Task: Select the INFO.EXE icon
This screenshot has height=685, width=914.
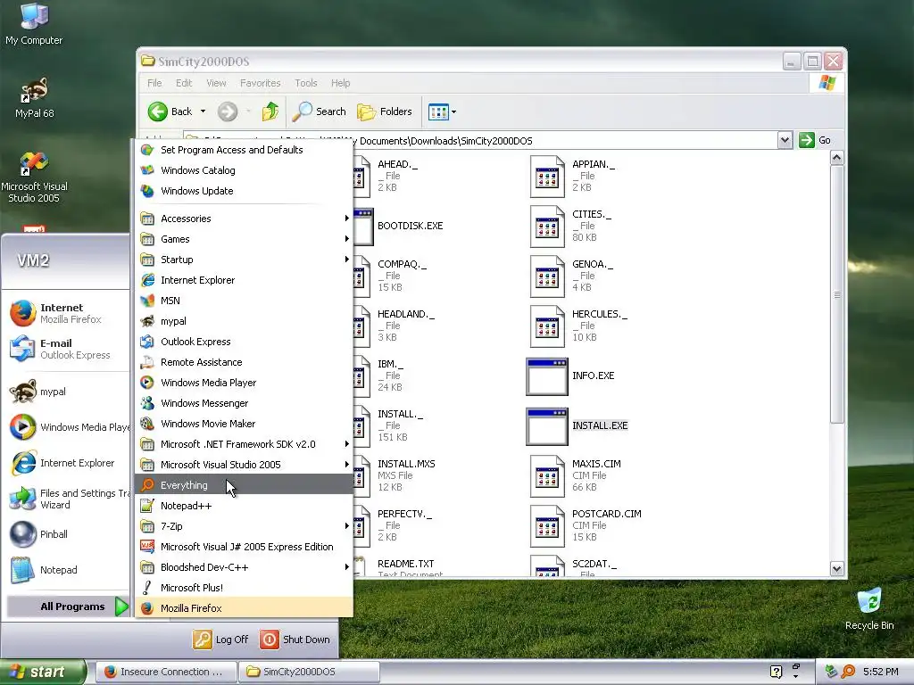Action: (x=547, y=376)
